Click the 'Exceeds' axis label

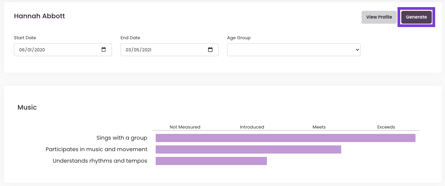pyautogui.click(x=386, y=127)
